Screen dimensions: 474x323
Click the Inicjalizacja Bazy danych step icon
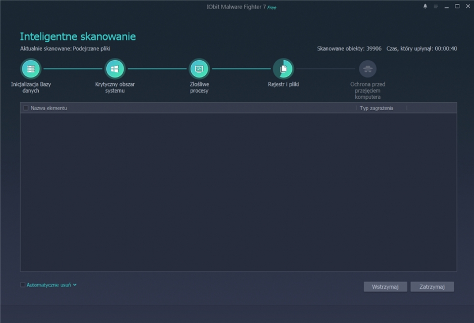click(x=31, y=69)
